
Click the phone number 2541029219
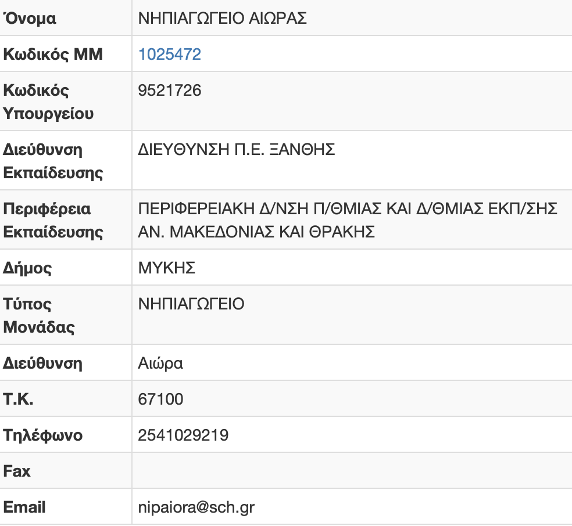(x=183, y=435)
